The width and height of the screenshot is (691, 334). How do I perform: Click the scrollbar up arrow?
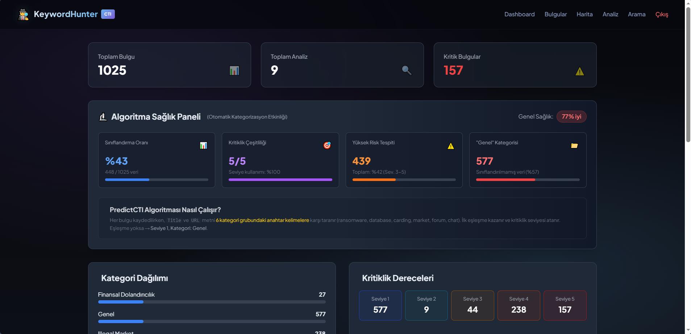[x=688, y=3]
